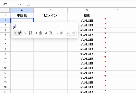The image size is (136, 93).
Task: Click #VALUE! cell in row 13
Action: (x=87, y=73)
